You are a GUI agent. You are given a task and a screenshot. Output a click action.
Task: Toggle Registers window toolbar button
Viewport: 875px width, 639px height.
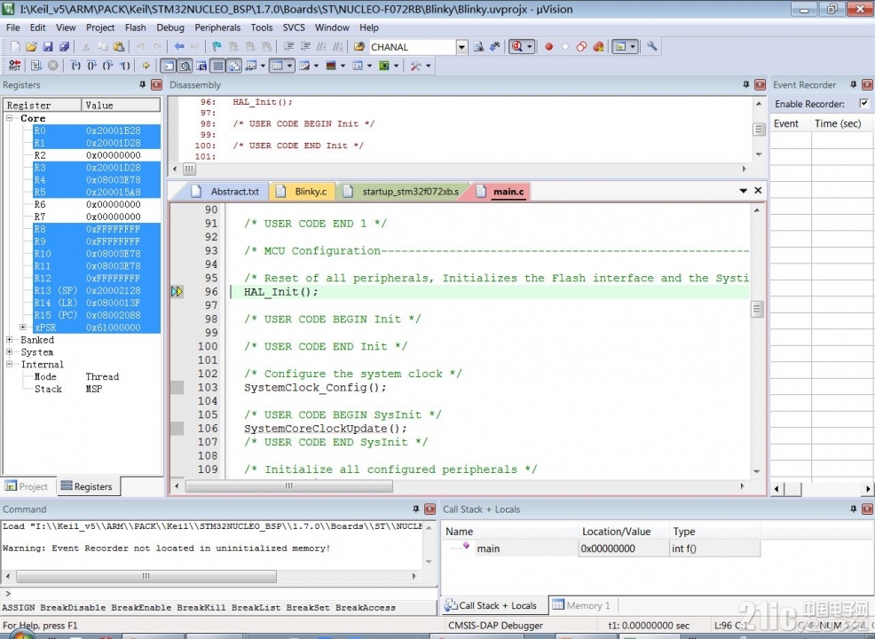point(218,66)
